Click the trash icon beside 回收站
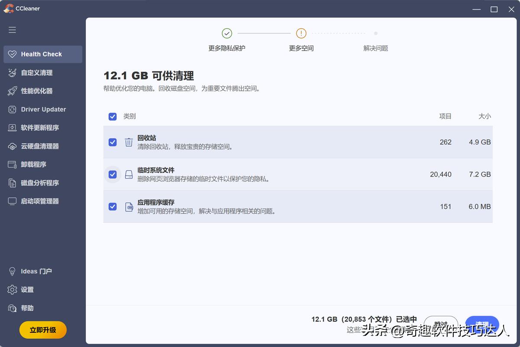 coord(129,142)
